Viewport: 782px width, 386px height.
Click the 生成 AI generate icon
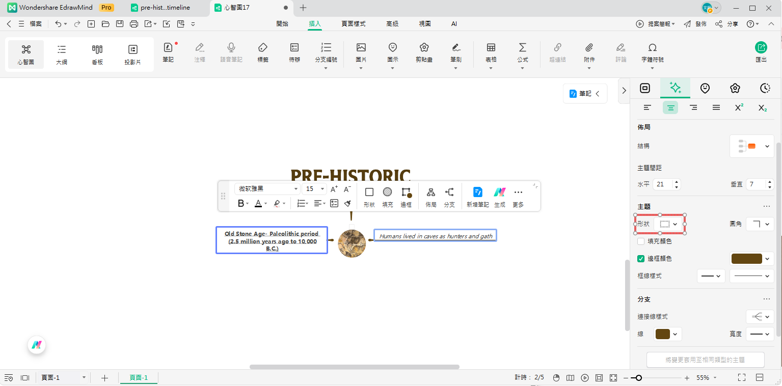499,192
